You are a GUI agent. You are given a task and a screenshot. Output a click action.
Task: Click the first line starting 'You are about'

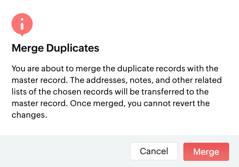point(115,68)
